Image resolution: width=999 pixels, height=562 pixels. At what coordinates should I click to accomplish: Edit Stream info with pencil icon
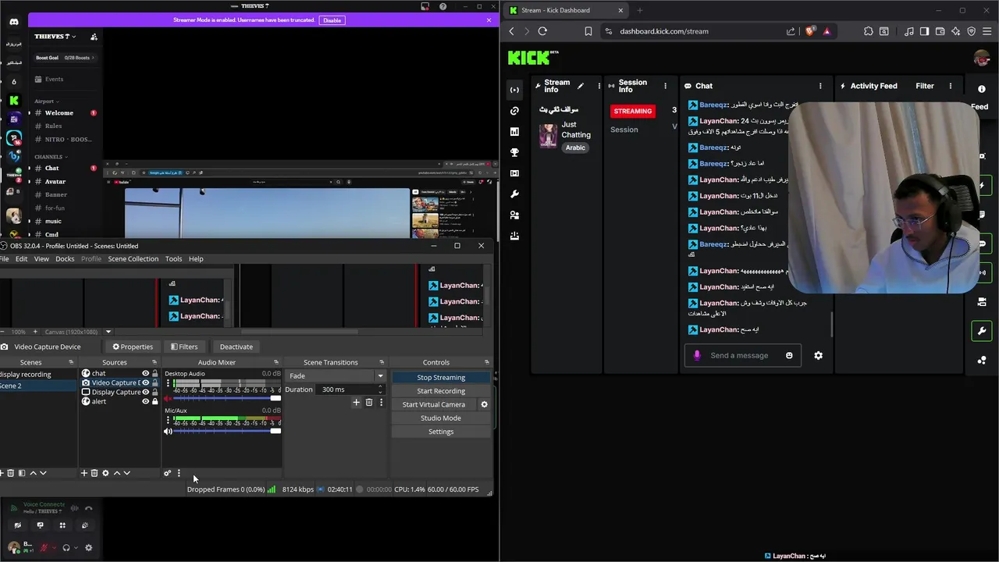[580, 86]
